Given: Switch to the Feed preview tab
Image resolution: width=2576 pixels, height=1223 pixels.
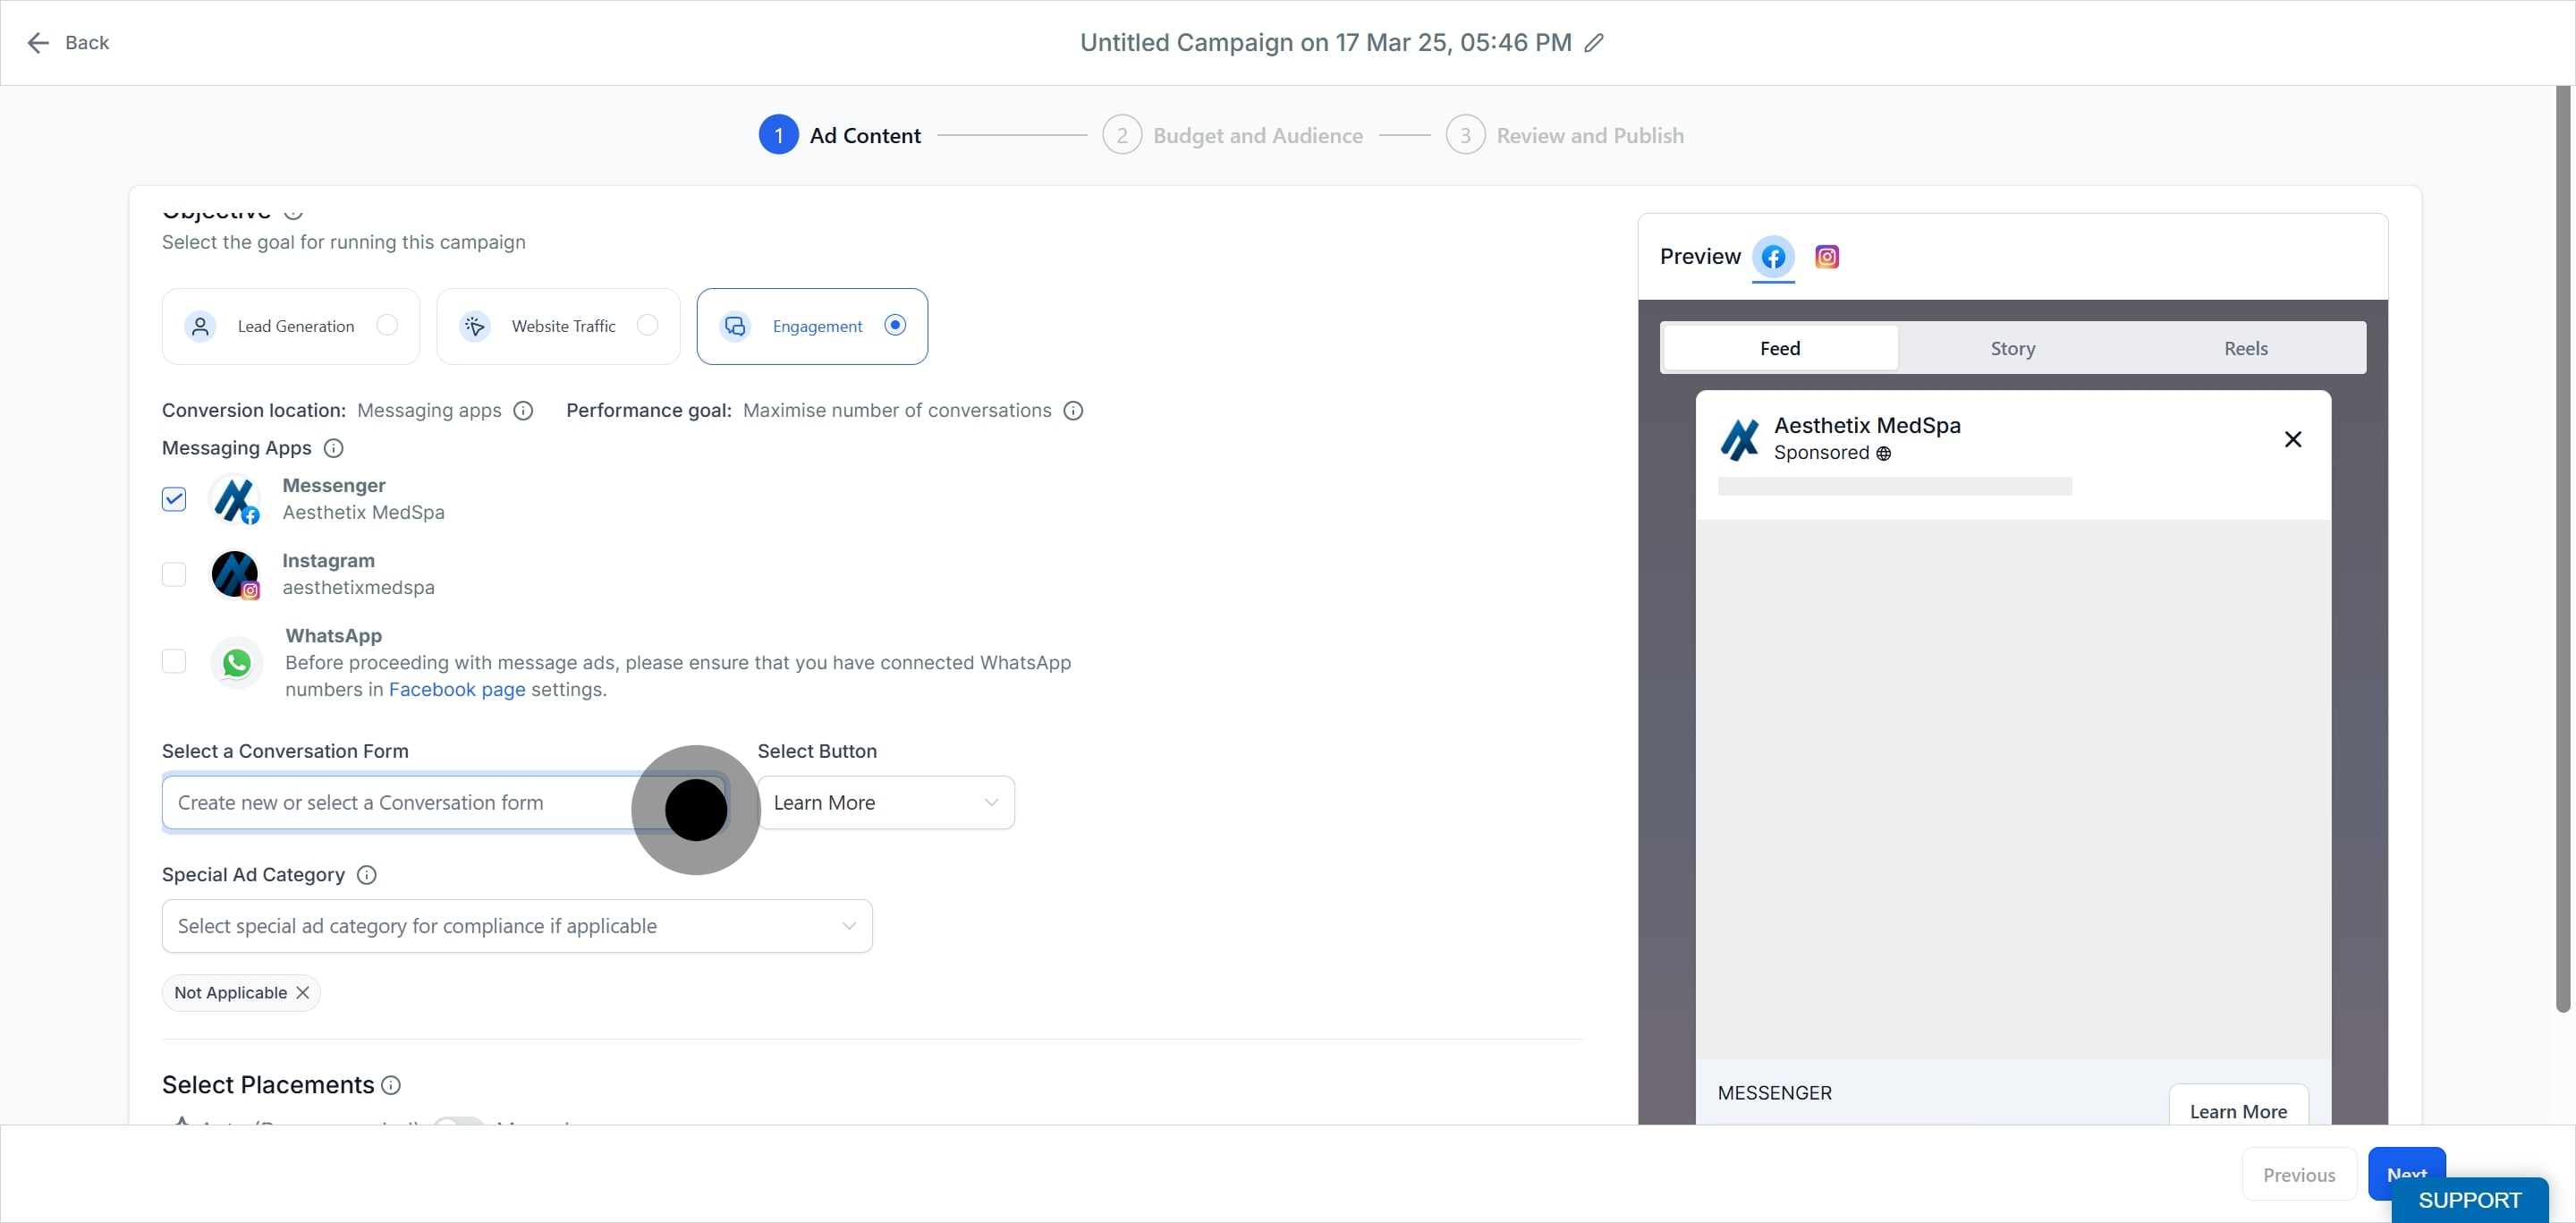Looking at the screenshot, I should click(x=1780, y=348).
